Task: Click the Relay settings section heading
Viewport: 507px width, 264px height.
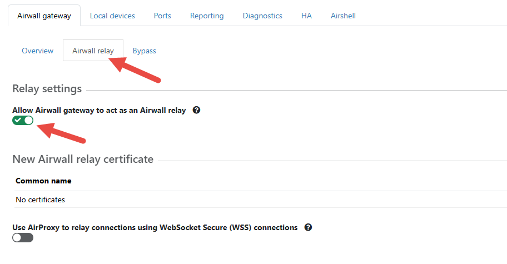Action: (x=47, y=89)
